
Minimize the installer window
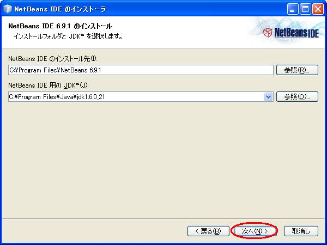[x=293, y=9]
